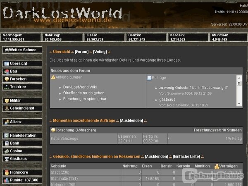The width and height of the screenshot is (248, 186).
Task: Click the Forschungszeit 10 Stunden text
Action: pyautogui.click(x=218, y=130)
